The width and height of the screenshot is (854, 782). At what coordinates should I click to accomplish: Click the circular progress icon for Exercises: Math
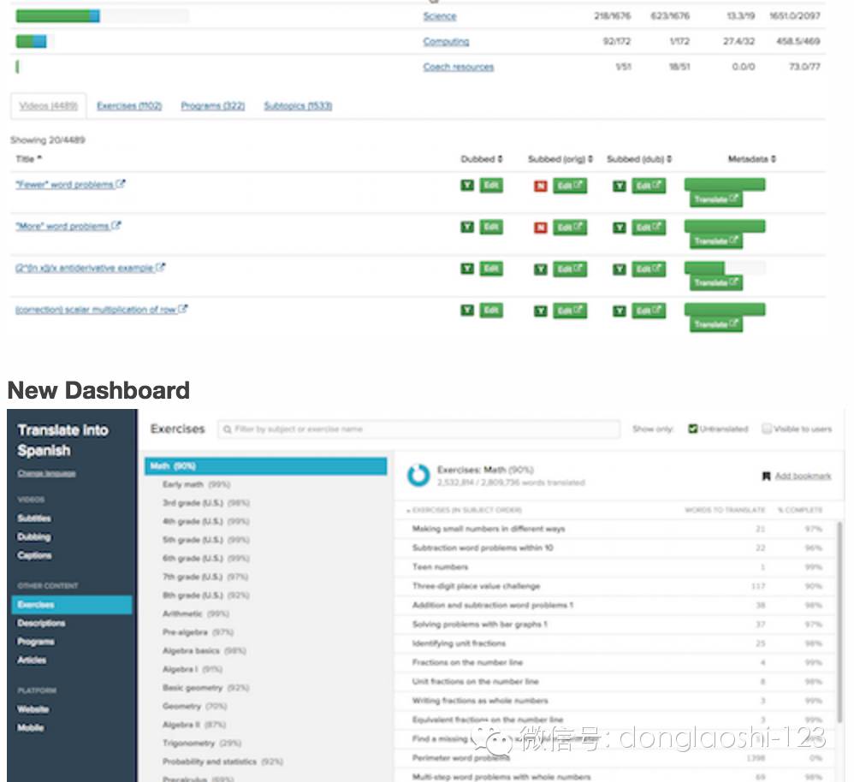click(x=418, y=476)
